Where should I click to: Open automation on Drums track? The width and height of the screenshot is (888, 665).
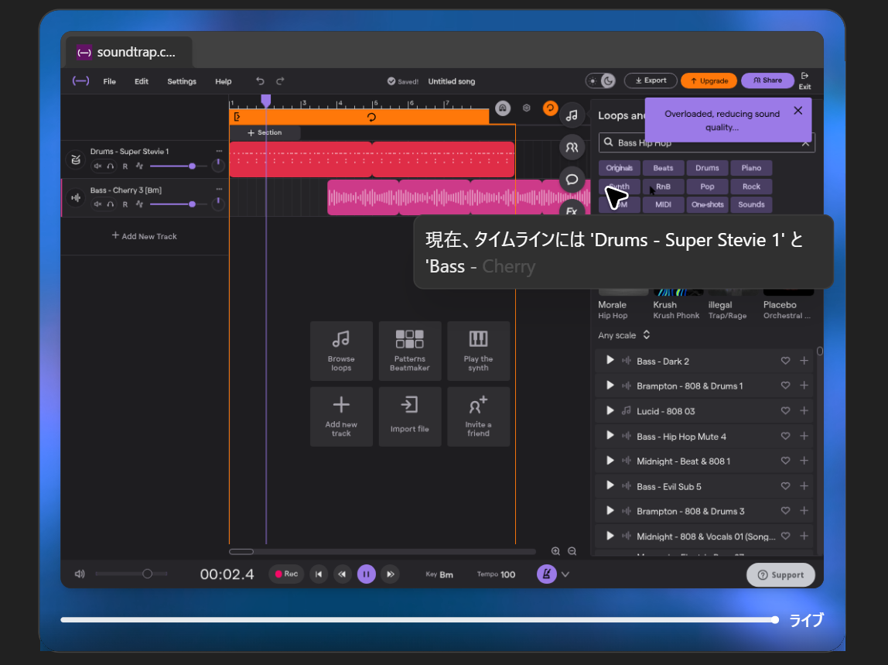139,166
